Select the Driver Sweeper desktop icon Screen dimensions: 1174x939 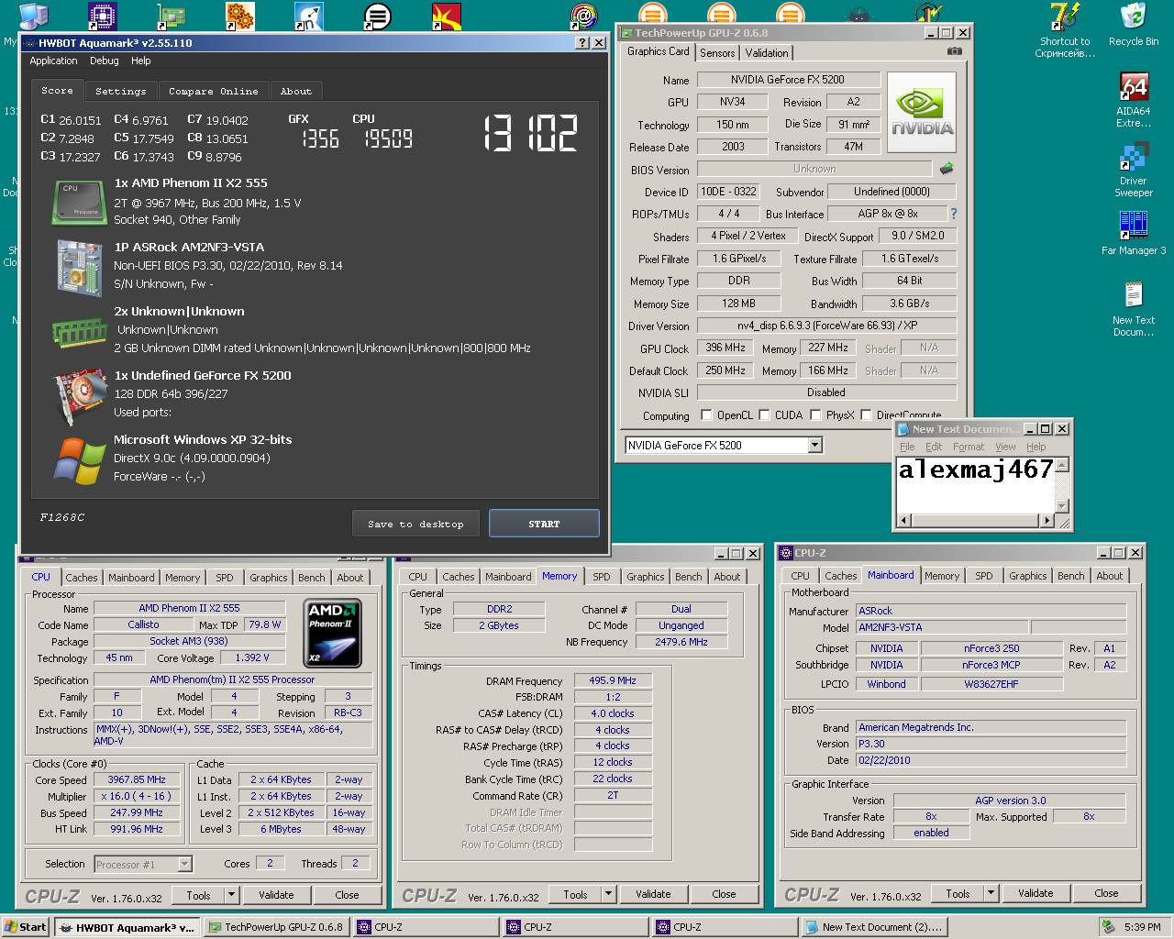click(1134, 170)
